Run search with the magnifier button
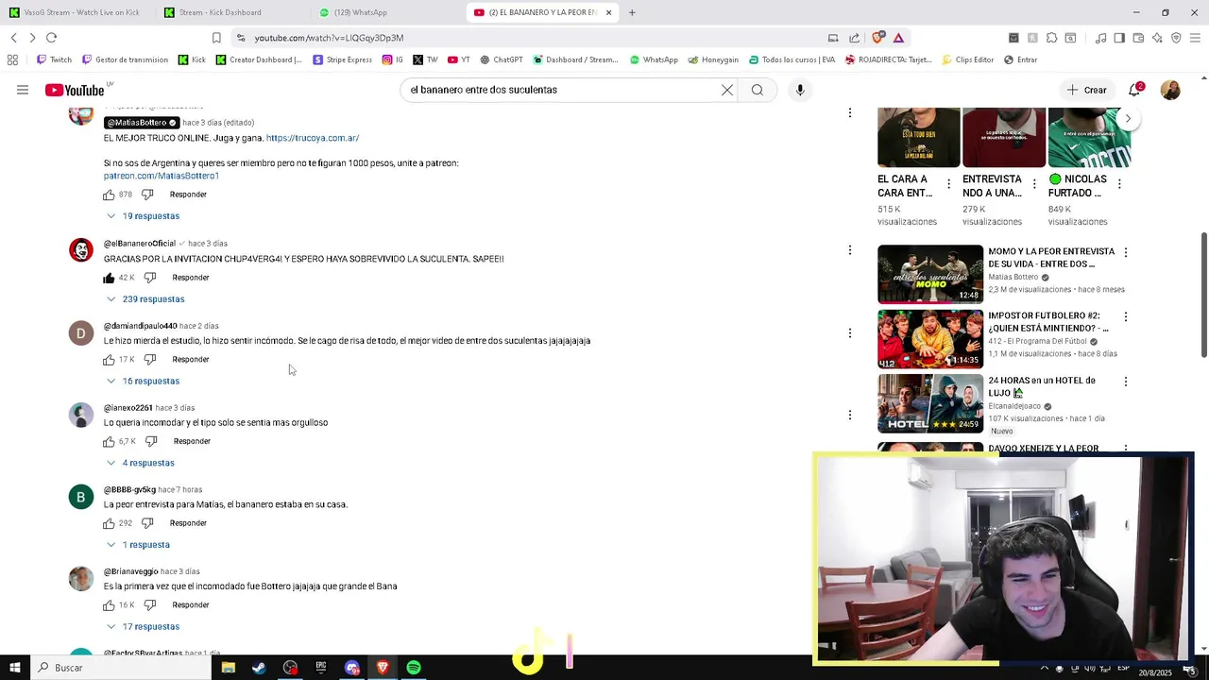 [x=758, y=90]
